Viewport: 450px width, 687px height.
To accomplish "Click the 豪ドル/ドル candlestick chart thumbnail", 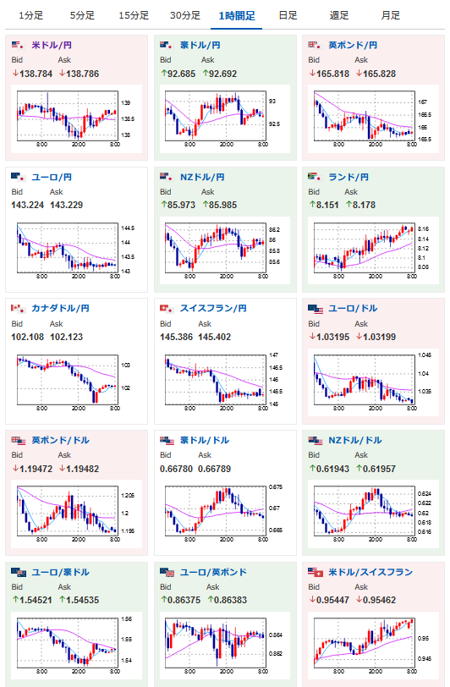I will click(x=225, y=514).
